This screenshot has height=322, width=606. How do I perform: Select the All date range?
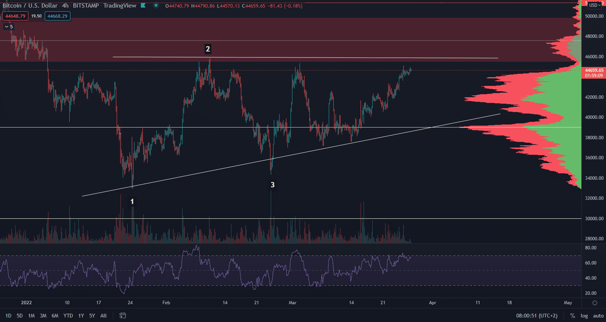click(x=103, y=316)
